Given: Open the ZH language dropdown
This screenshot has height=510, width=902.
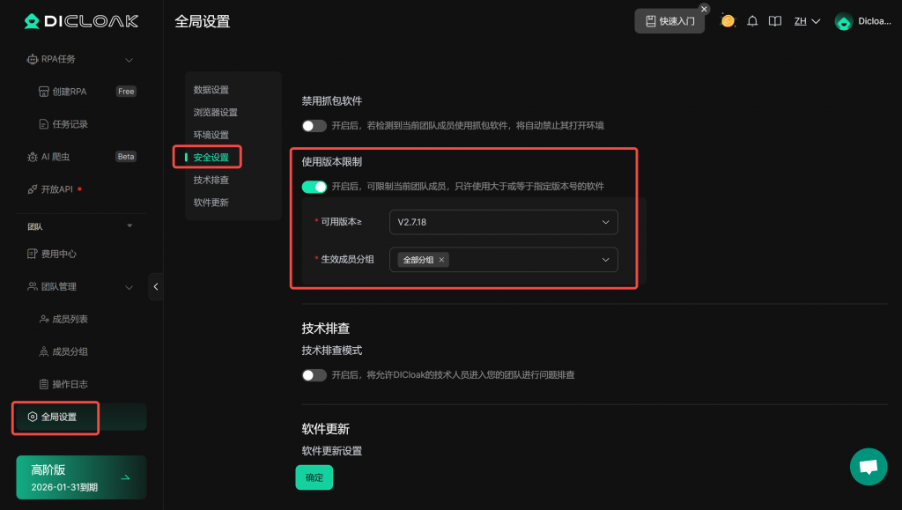Looking at the screenshot, I should 807,21.
